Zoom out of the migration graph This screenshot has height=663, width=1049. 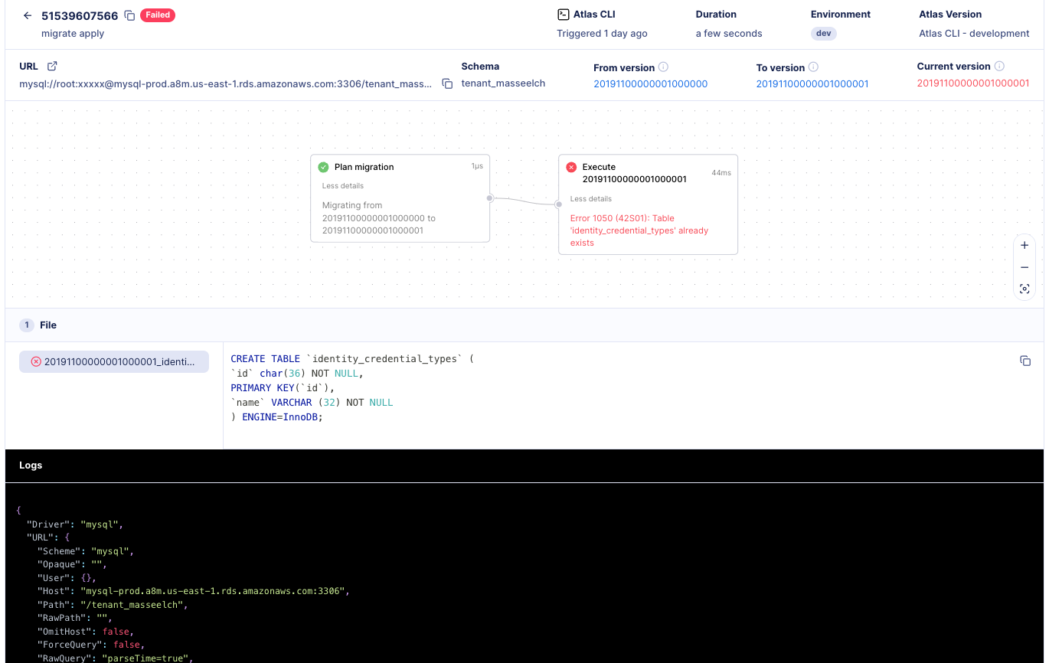(1024, 266)
